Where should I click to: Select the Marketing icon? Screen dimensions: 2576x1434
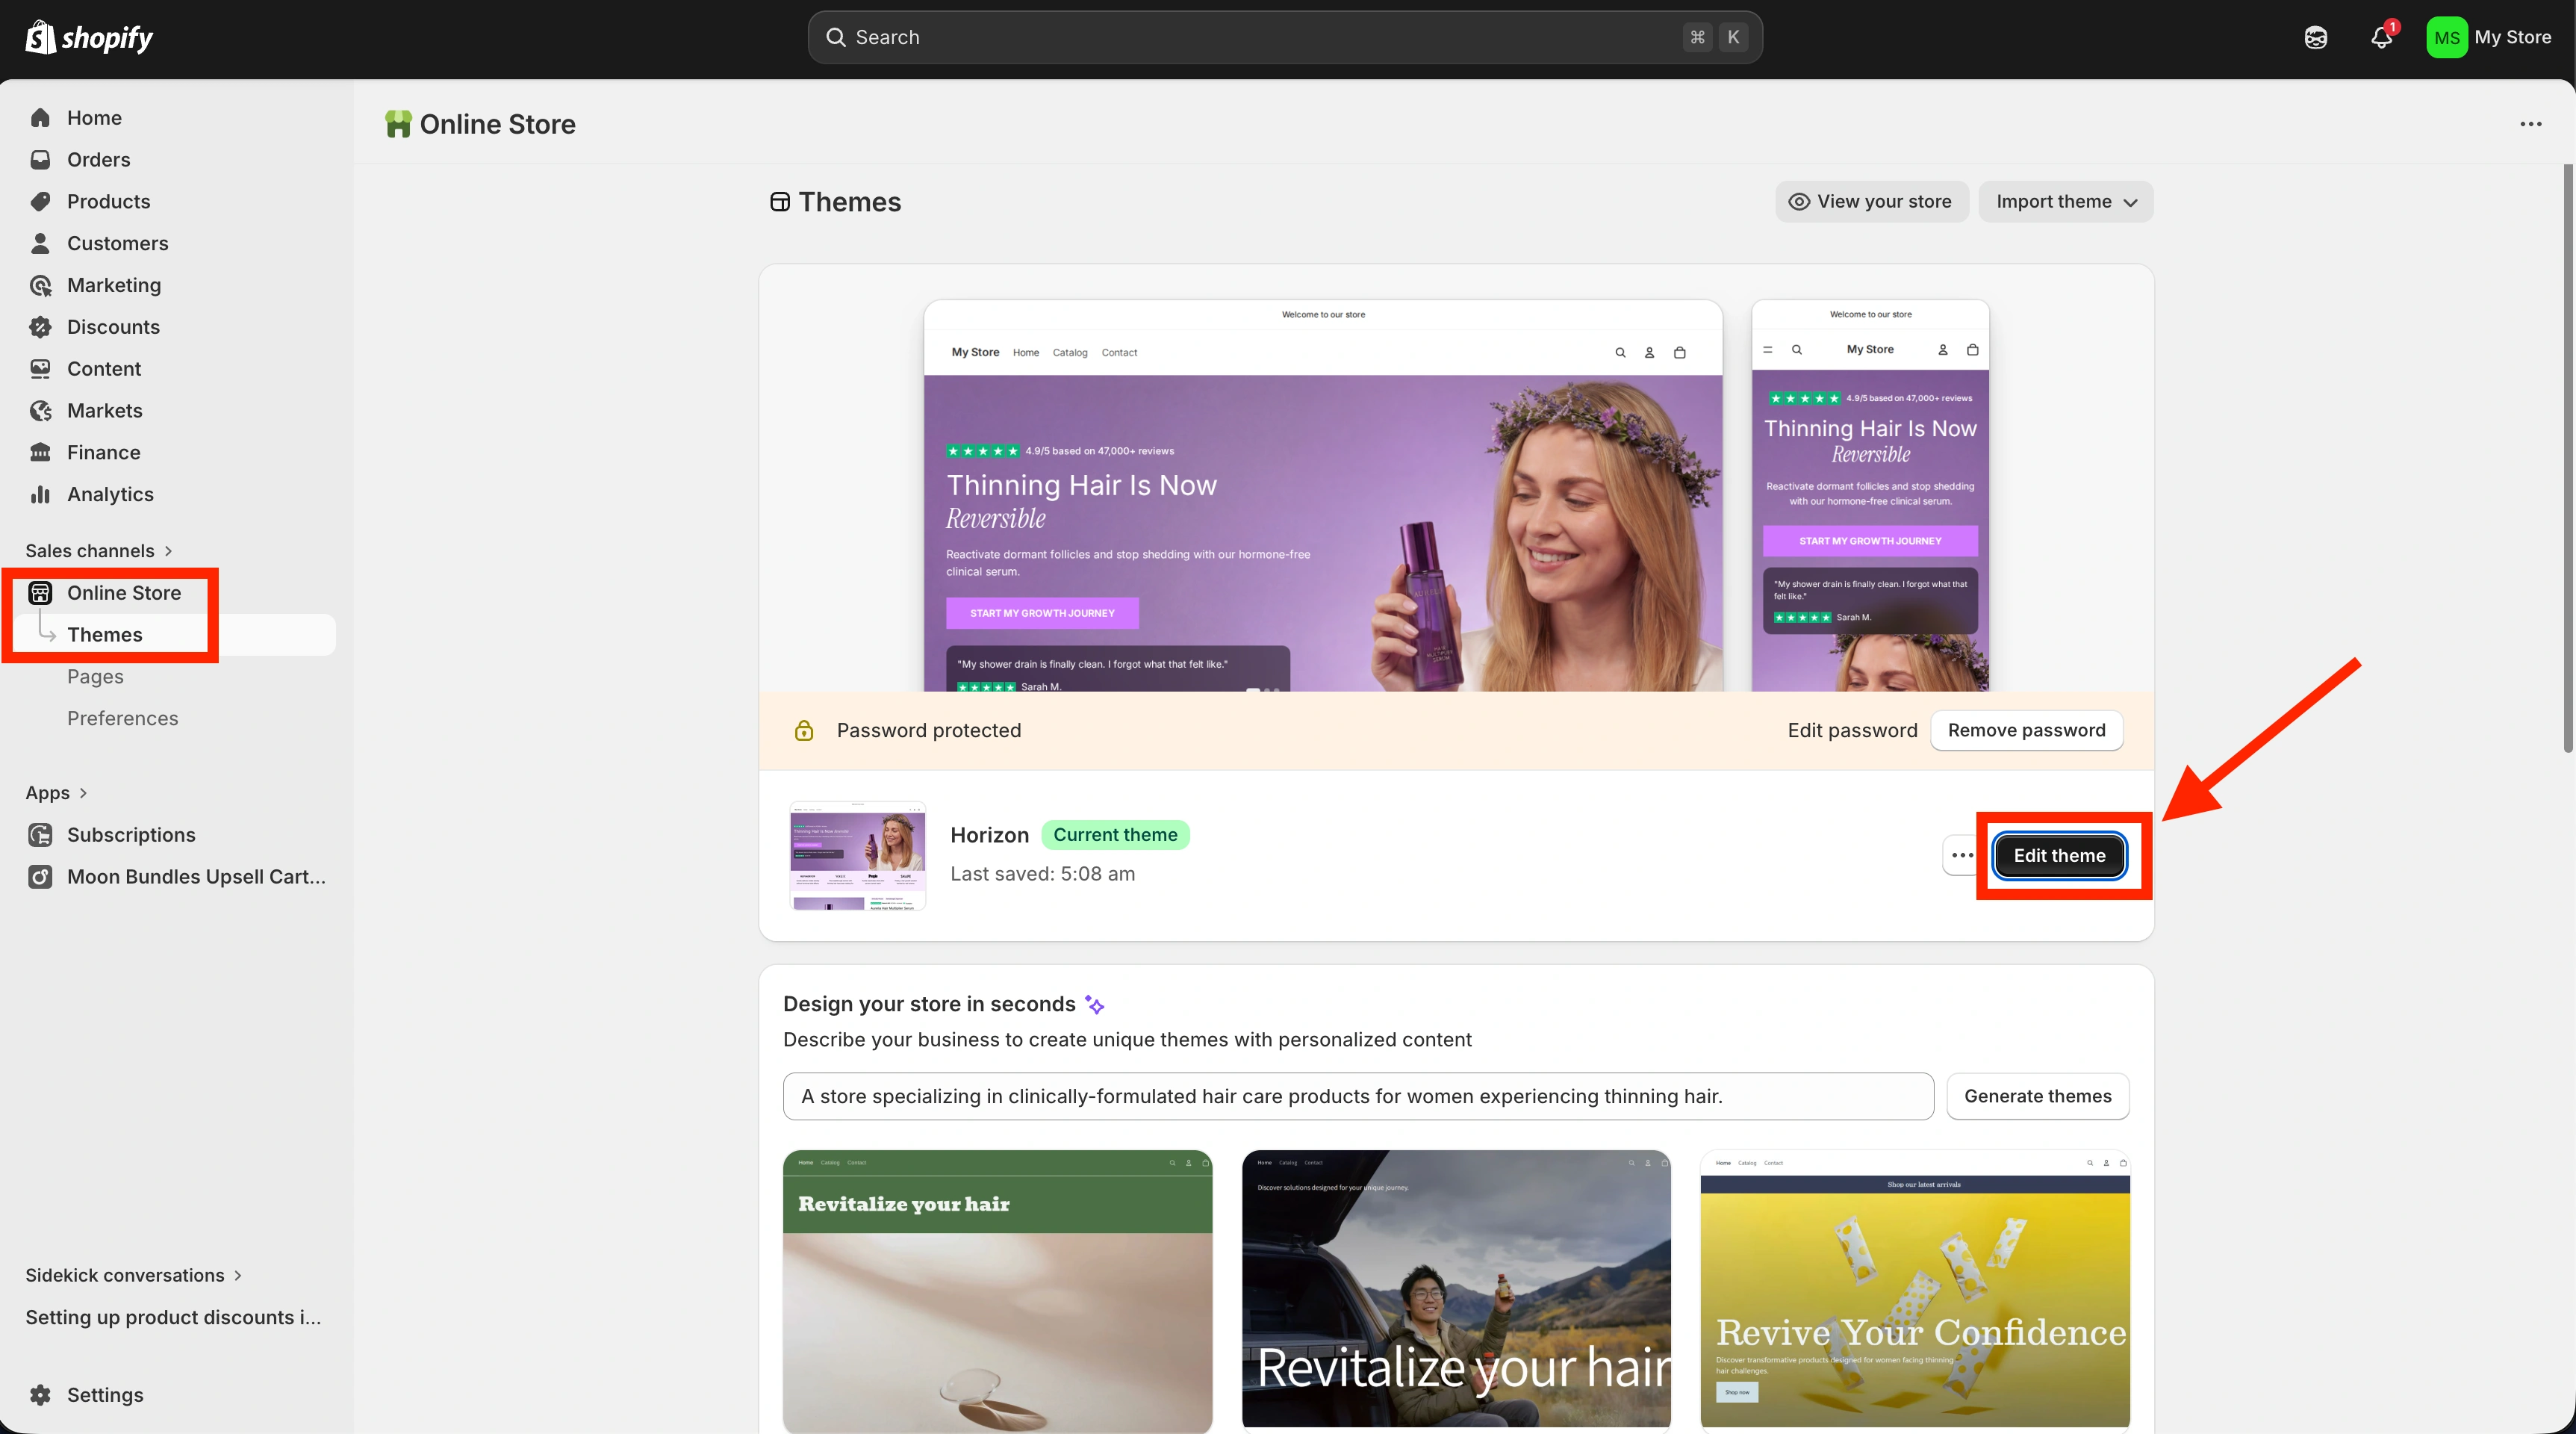click(40, 285)
